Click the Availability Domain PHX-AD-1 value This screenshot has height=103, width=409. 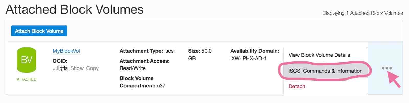(x=248, y=58)
